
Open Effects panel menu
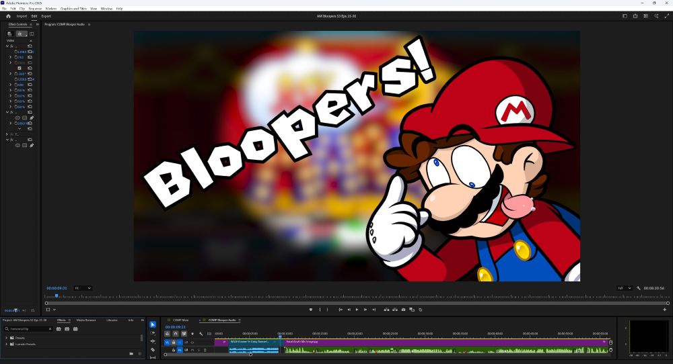click(x=69, y=320)
